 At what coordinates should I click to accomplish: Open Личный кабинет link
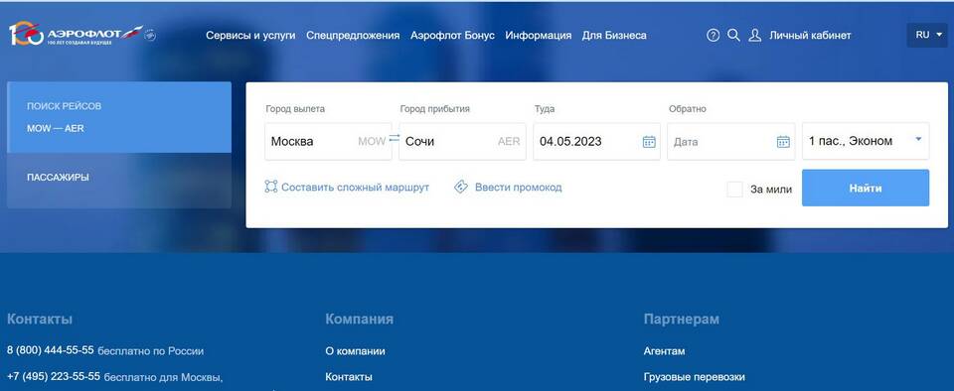point(810,35)
